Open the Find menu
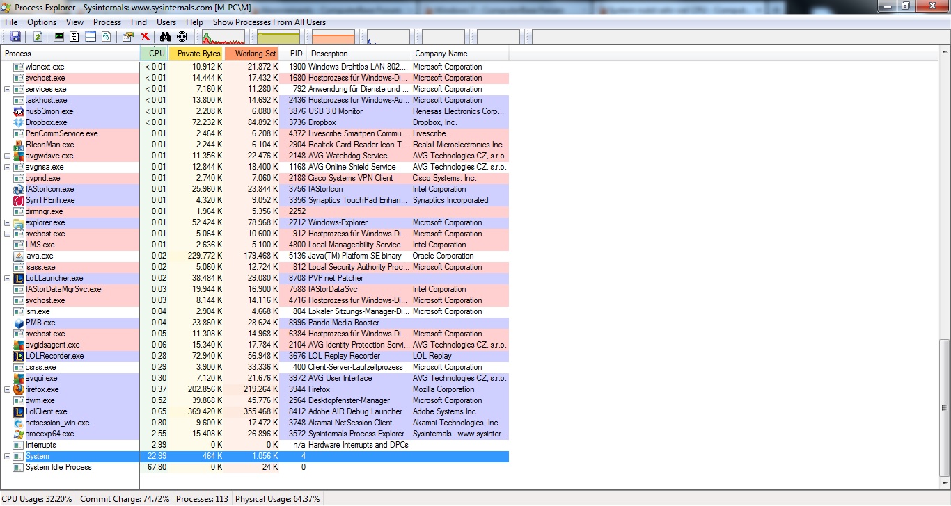951x506 pixels. pos(139,22)
